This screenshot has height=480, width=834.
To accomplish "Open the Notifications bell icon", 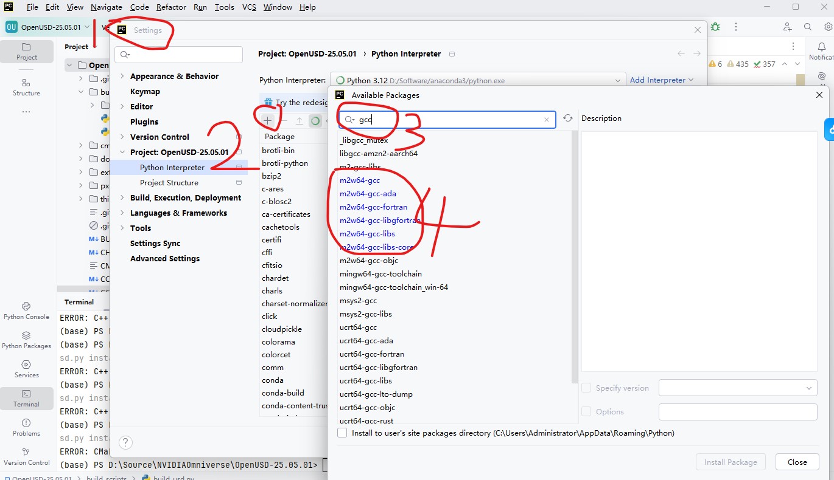I will tap(821, 46).
